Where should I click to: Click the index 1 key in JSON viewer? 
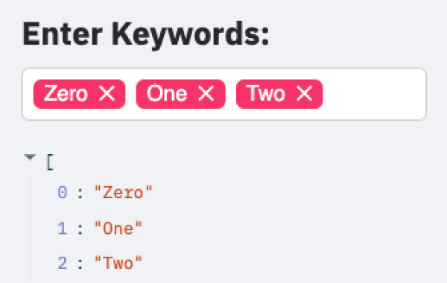click(x=63, y=229)
